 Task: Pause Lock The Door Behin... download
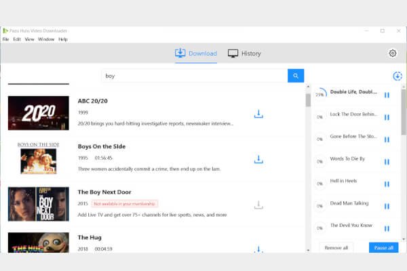387,117
